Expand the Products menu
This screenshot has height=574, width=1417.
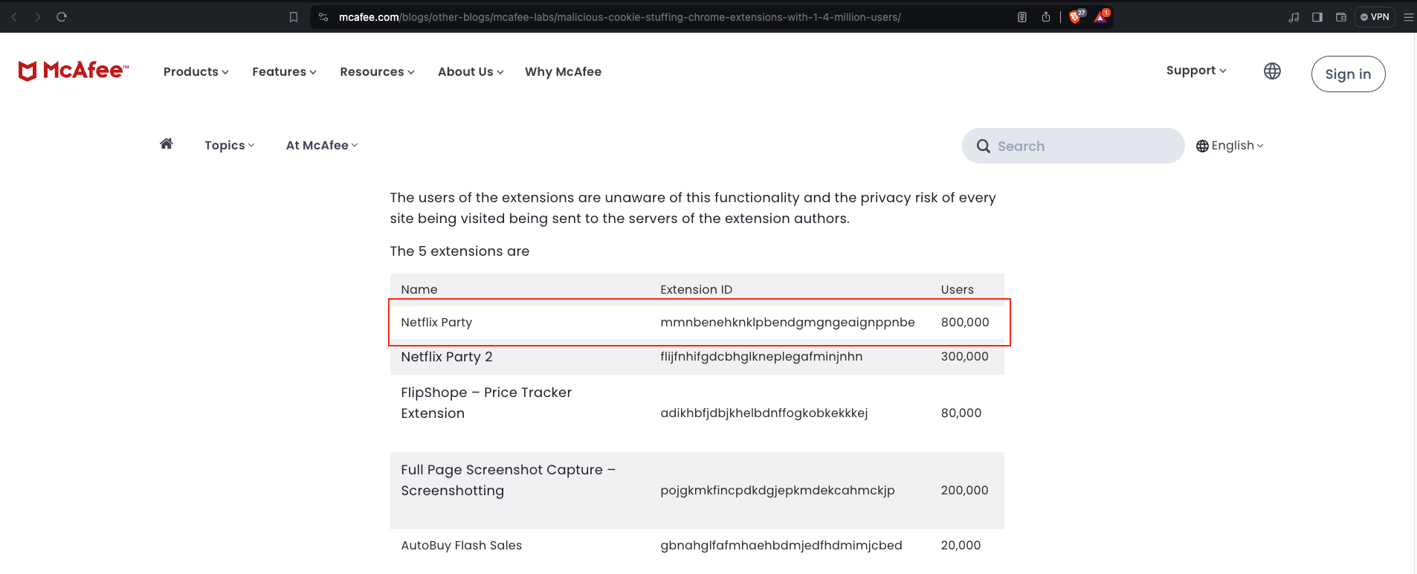(x=196, y=72)
